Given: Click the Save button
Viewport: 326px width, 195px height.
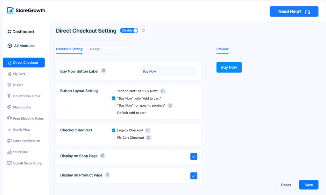Looking at the screenshot, I should coord(308,185).
